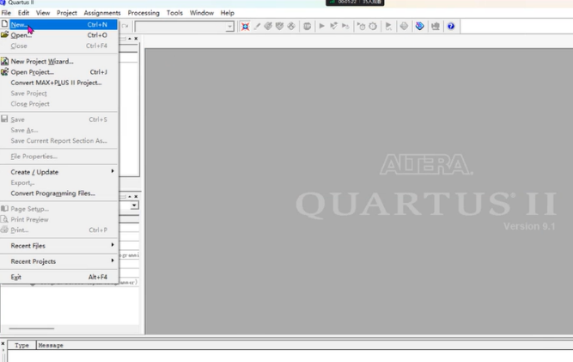Open the Assignment Editor pencil icon

(x=257, y=27)
